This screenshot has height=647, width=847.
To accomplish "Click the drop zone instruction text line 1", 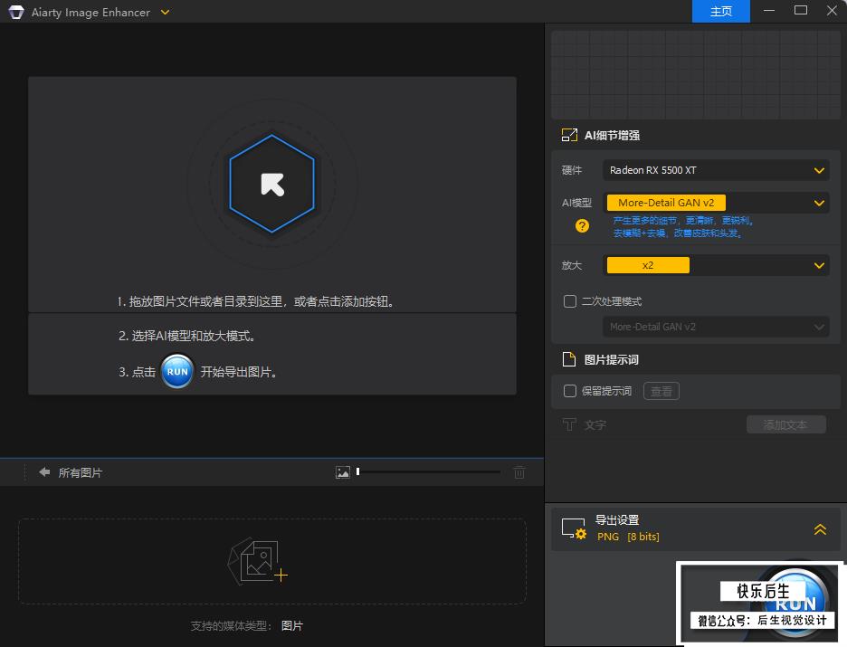I will 256,301.
